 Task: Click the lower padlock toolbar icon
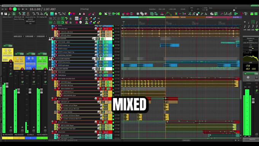70,22
